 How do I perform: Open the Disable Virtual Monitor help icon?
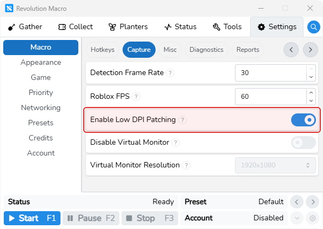pos(176,142)
